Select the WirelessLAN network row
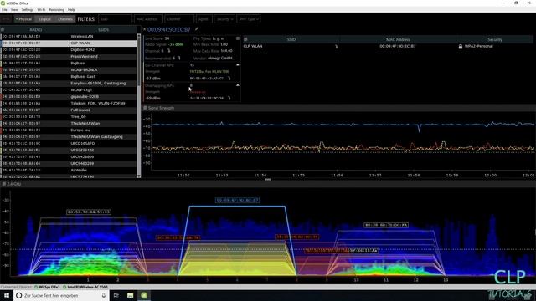Screen dimensions: 536x301 69,37
